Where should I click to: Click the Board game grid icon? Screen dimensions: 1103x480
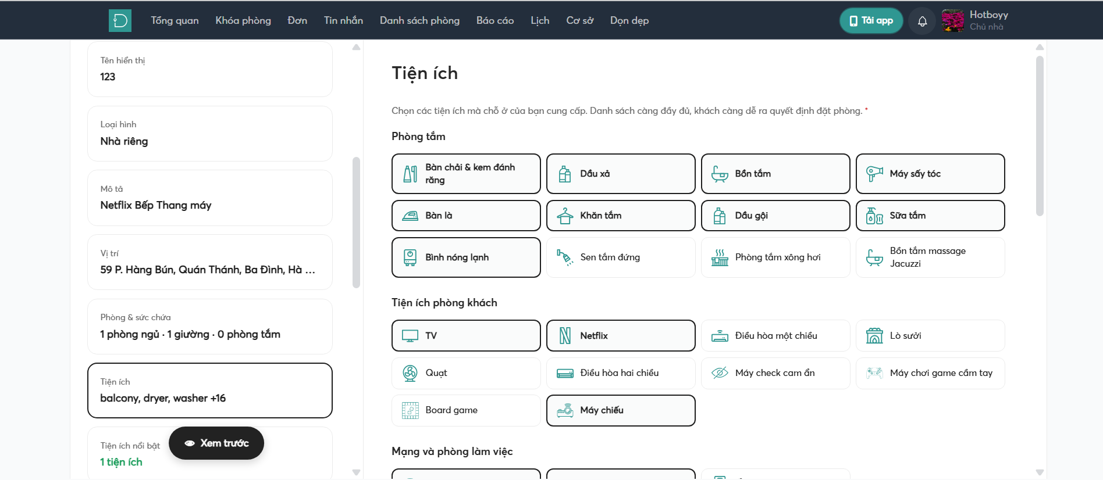(410, 410)
